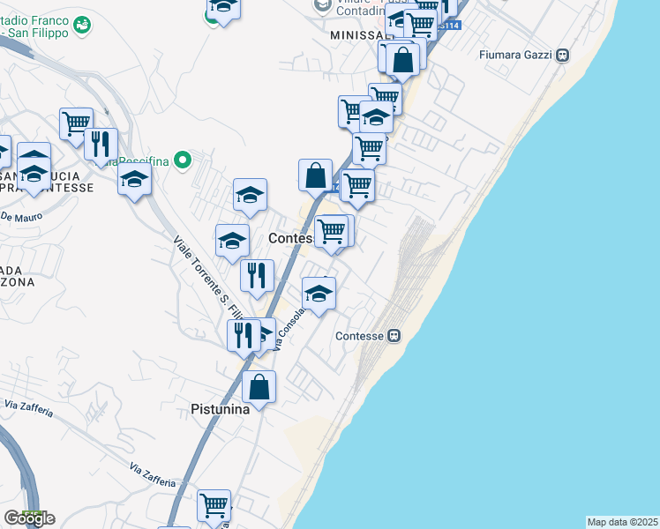Select the shopping bag marker below Minissale label
Image resolution: width=660 pixels, height=529 pixels.
pyautogui.click(x=402, y=62)
